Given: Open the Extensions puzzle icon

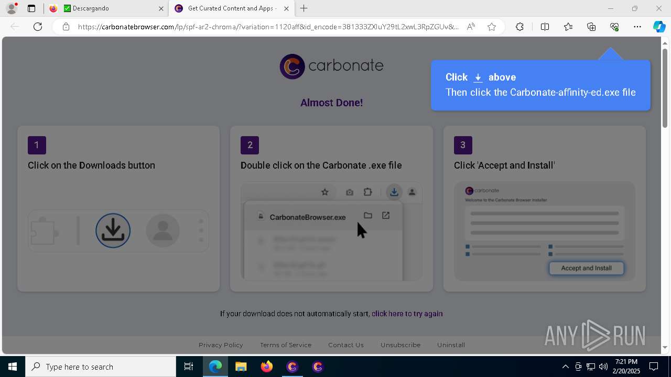Looking at the screenshot, I should (x=520, y=27).
